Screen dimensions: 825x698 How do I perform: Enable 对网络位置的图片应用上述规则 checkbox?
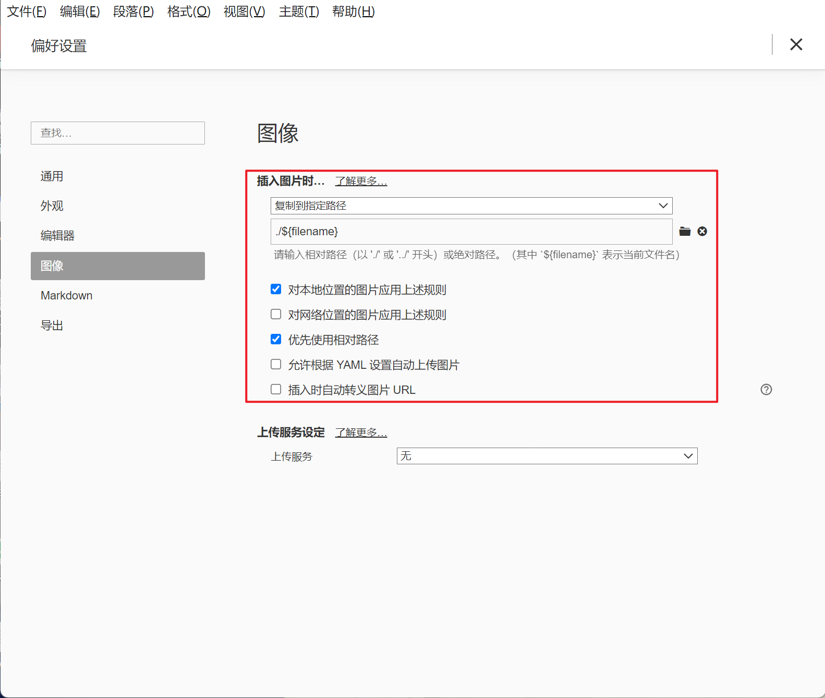276,314
